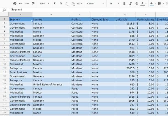The width and height of the screenshot is (168, 116).
Task: Select Mexico in row 23
Action: [51, 109]
